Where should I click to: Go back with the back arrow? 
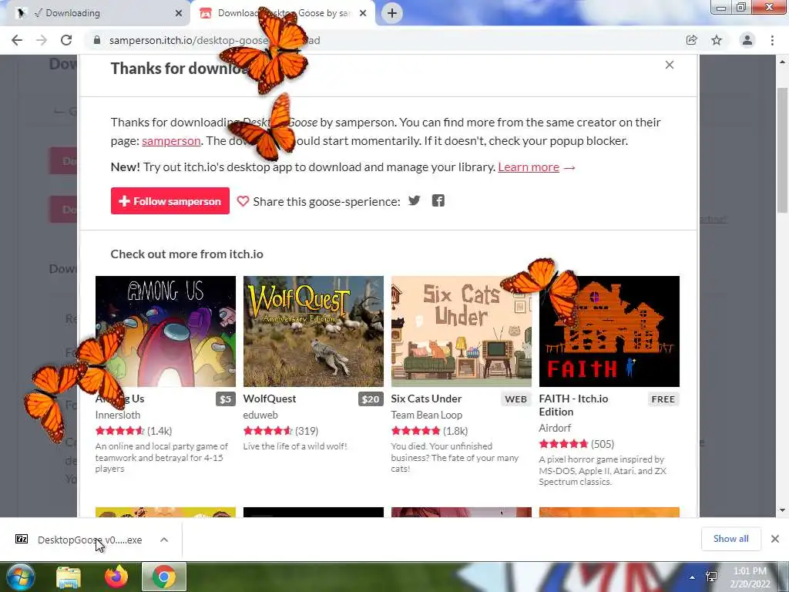pos(17,40)
